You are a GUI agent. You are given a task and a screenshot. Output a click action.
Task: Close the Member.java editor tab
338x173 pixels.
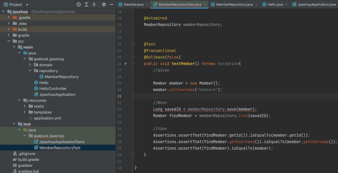pos(147,5)
